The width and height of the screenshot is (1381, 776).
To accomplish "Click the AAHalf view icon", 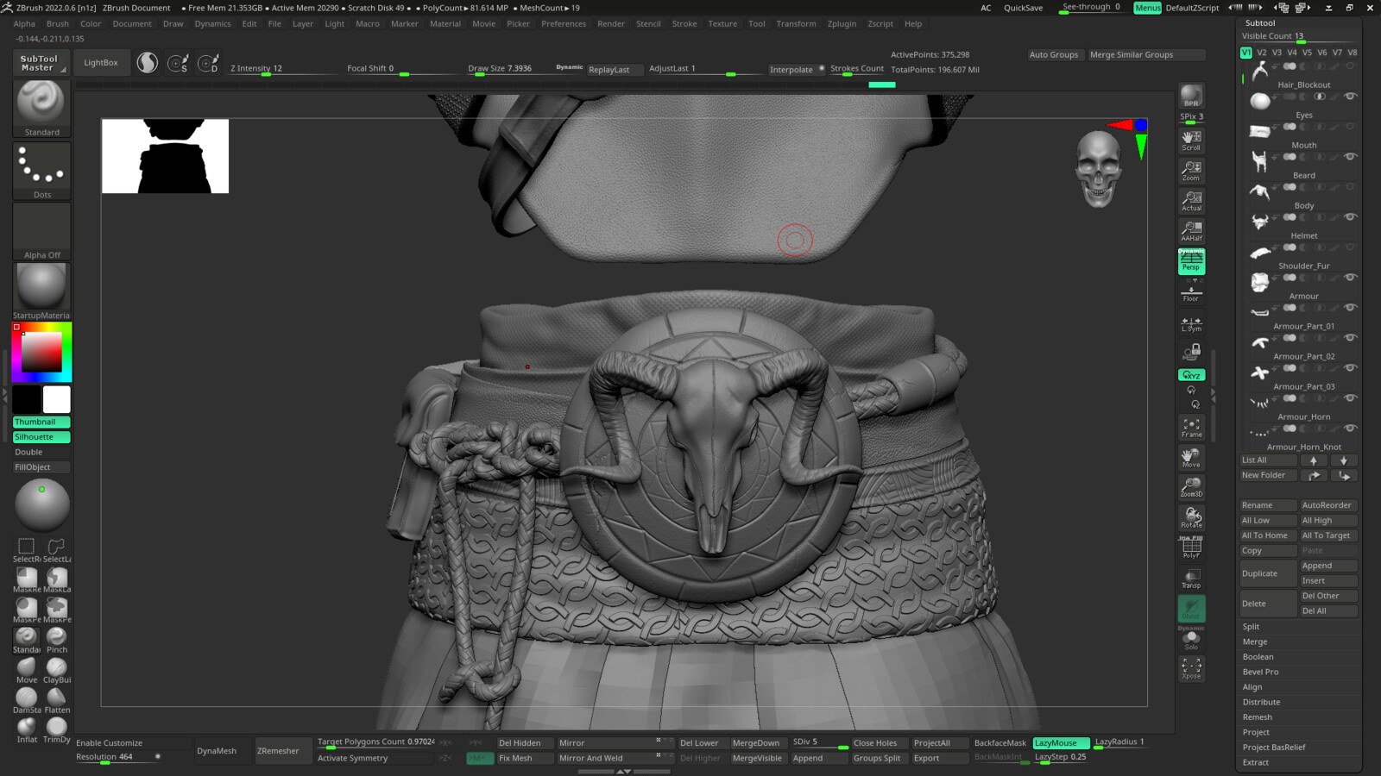I will [1191, 230].
